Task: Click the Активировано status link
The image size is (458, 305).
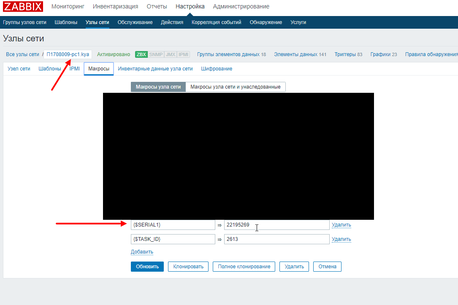Action: coord(114,54)
